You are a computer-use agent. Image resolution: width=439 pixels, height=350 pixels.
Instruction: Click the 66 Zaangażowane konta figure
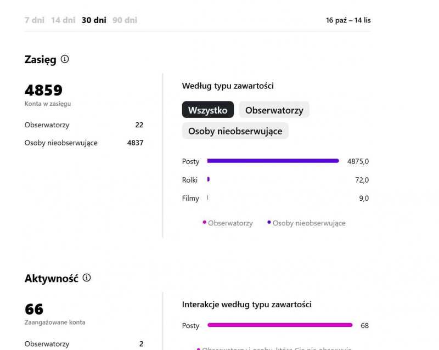tap(34, 309)
